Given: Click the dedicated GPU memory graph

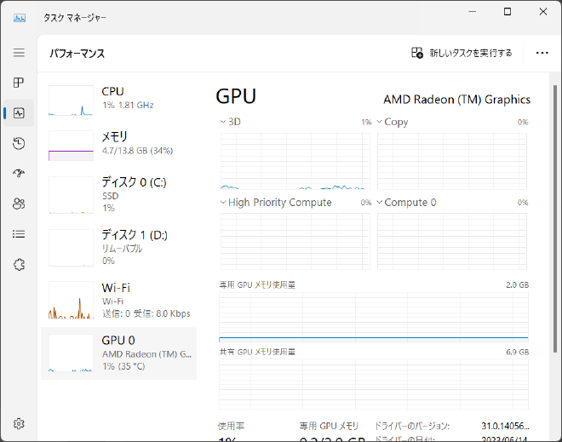Looking at the screenshot, I should click(374, 317).
